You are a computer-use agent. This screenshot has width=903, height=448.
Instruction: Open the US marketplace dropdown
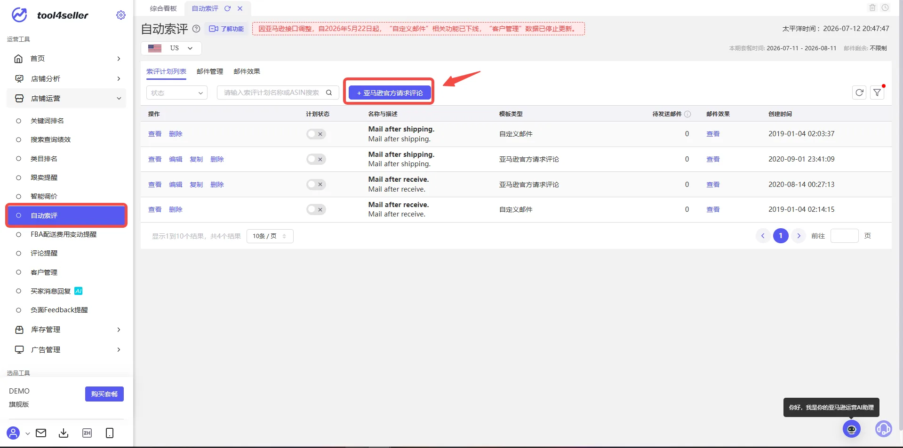171,48
